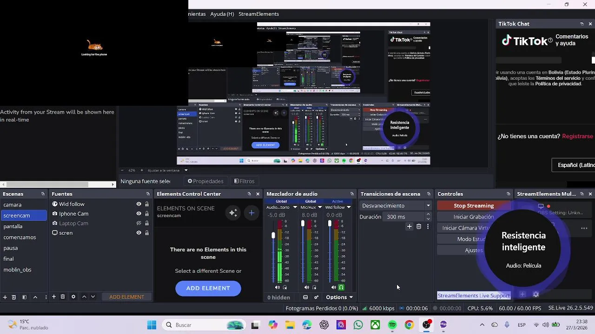Open Google Chrome from the taskbar
The height and width of the screenshot is (334, 595).
tap(409, 325)
